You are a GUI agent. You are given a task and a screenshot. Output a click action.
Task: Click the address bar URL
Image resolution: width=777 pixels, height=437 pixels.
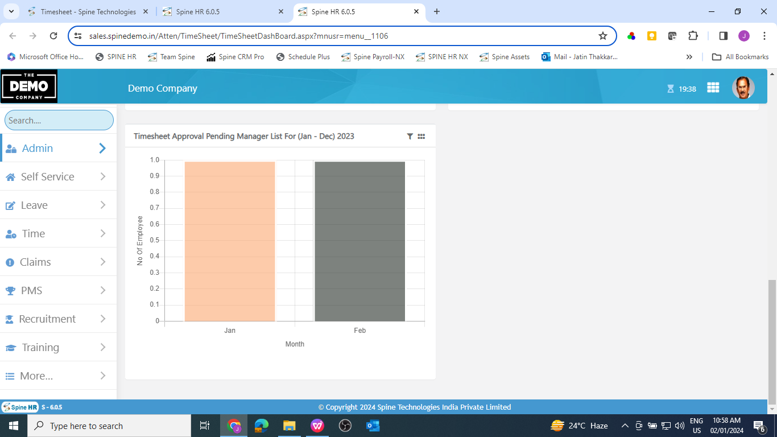(238, 36)
